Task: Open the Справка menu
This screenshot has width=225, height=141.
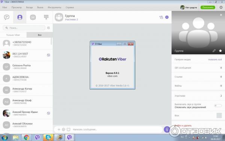Action: point(70,8)
